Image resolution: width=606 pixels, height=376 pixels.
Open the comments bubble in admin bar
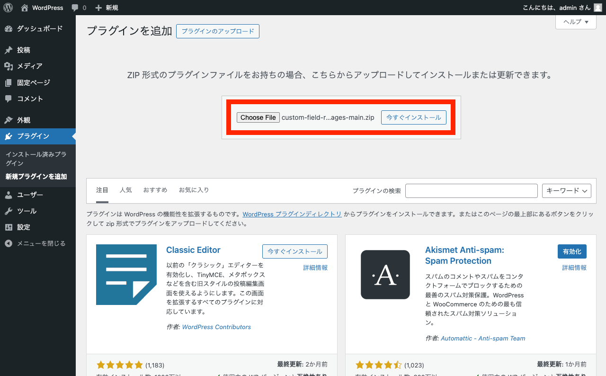(75, 8)
